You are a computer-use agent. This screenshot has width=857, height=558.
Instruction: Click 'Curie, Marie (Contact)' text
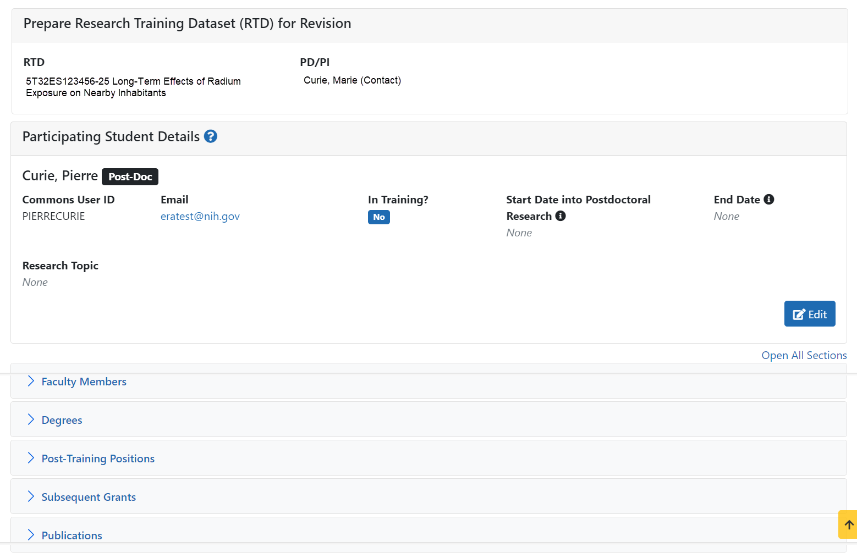point(352,80)
